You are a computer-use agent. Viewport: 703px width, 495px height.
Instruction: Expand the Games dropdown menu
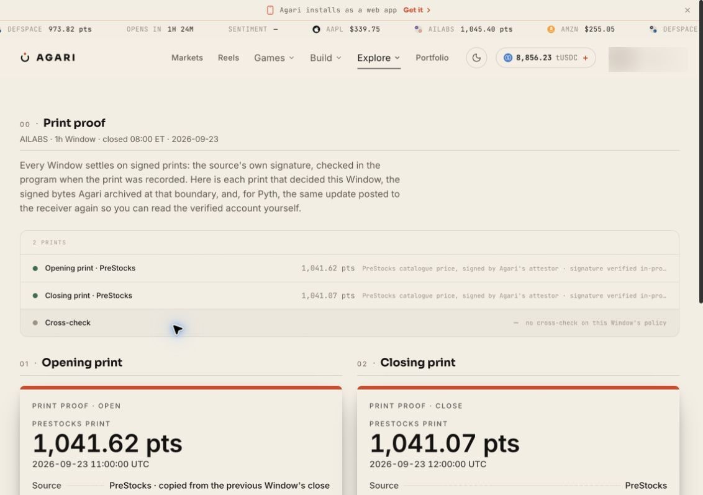pyautogui.click(x=274, y=58)
